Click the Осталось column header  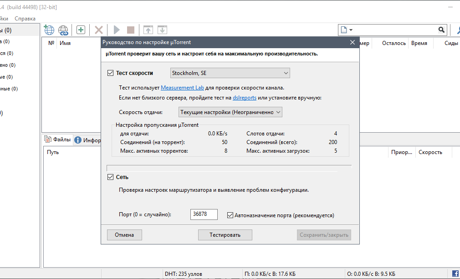click(394, 43)
